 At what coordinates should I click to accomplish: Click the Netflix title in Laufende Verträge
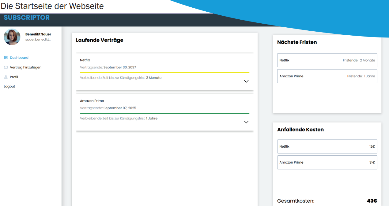85,60
